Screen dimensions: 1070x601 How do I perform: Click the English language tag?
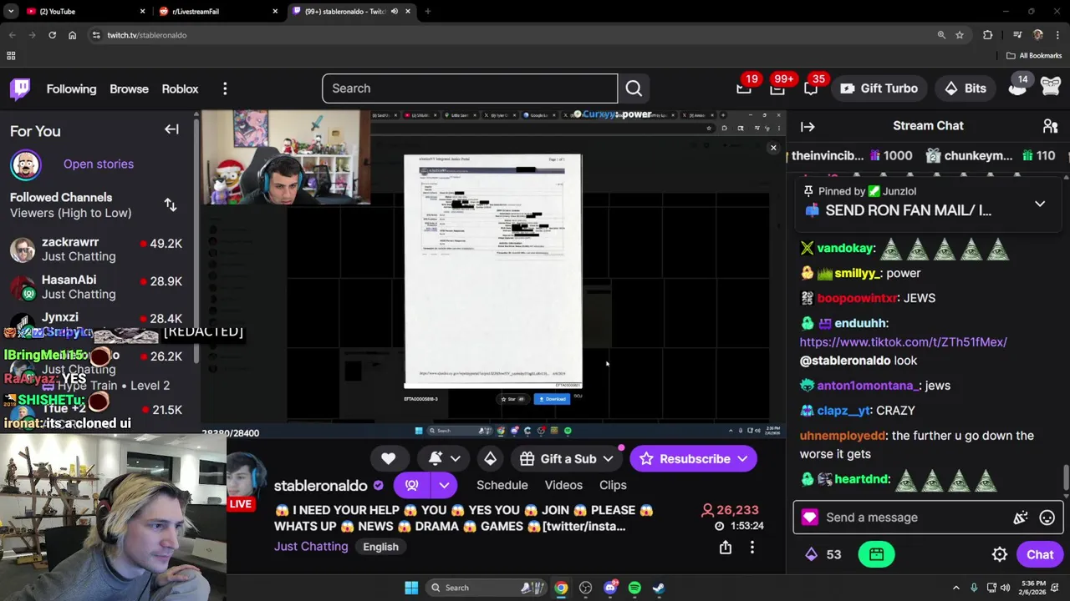click(x=380, y=547)
